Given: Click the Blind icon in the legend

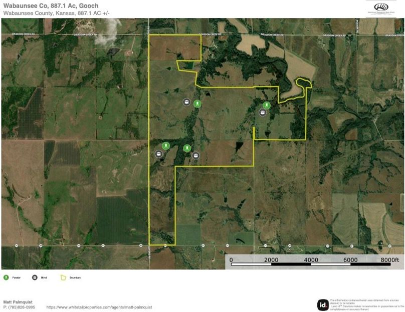Looking at the screenshot, I should point(35,276).
